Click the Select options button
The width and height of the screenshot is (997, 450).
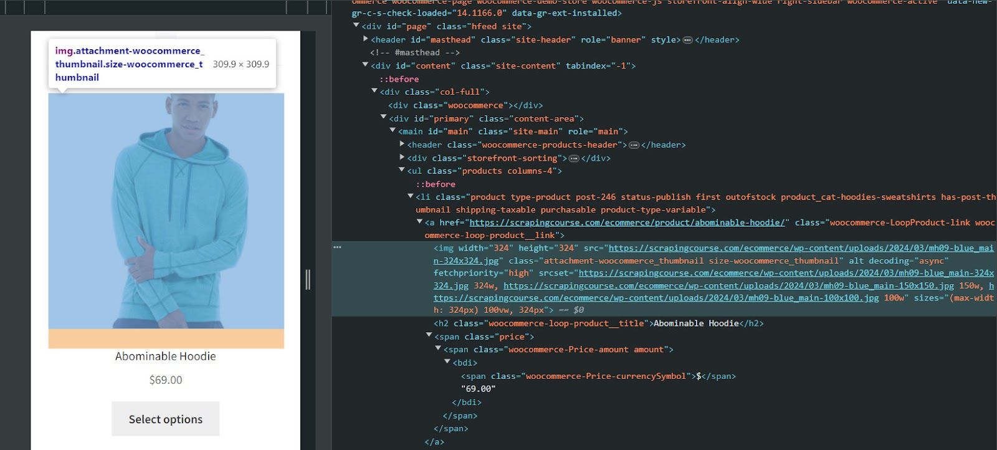[166, 419]
